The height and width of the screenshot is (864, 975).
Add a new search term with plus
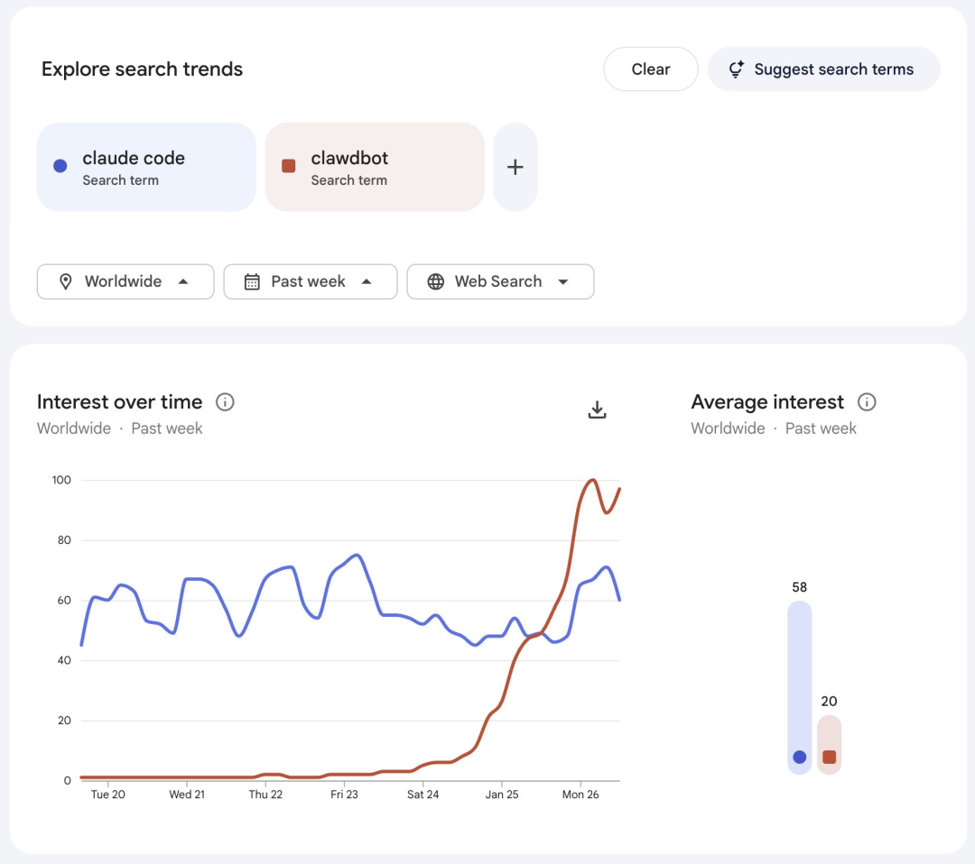pos(515,167)
